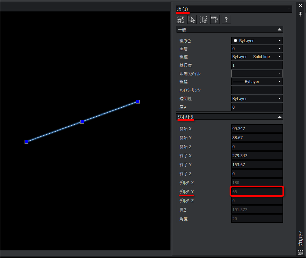The image size is (306, 258).
Task: Click the 終了 Y field showing 153.67
Action: 257,164
